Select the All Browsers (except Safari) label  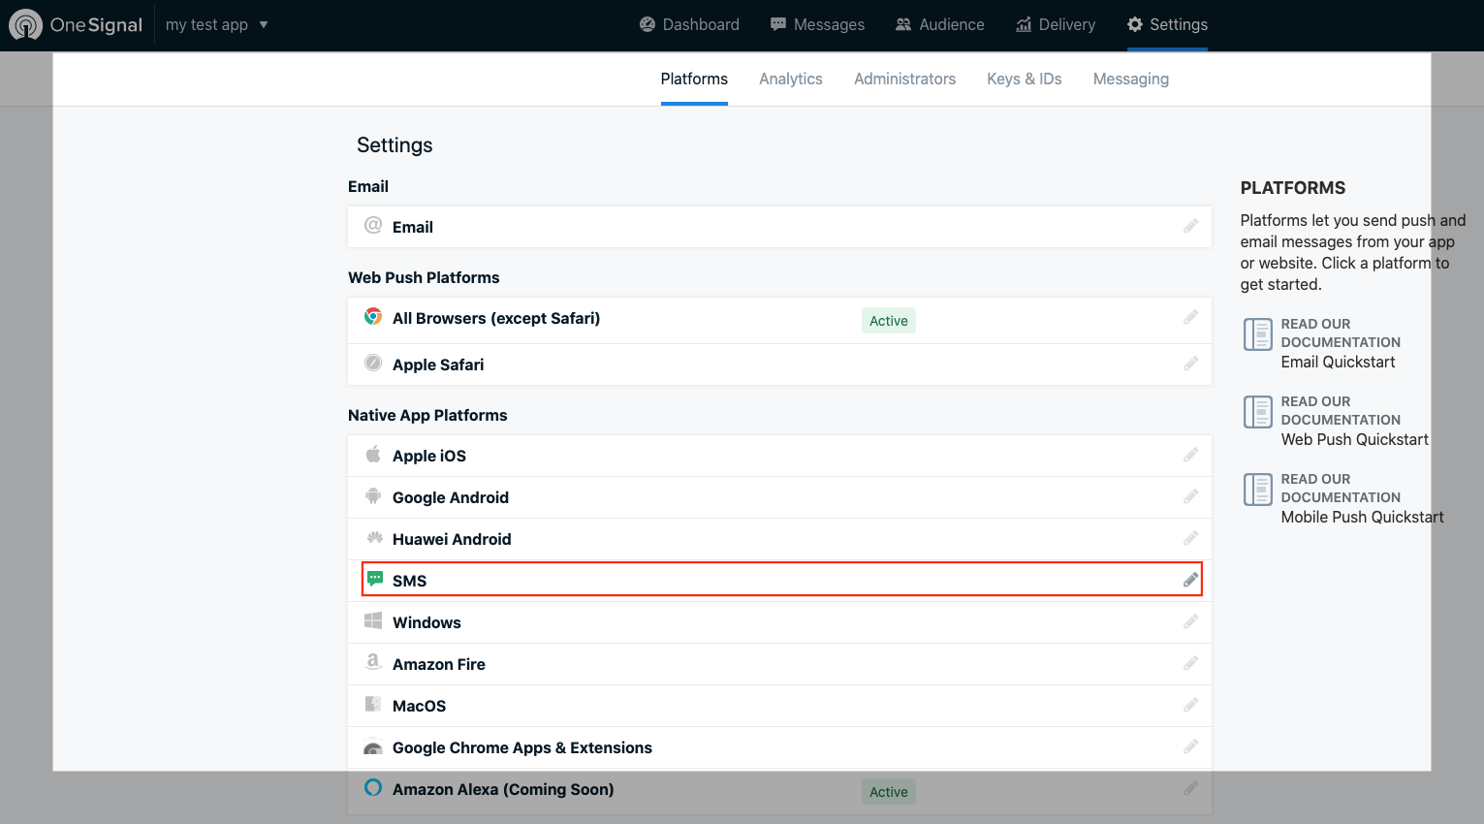coord(496,318)
